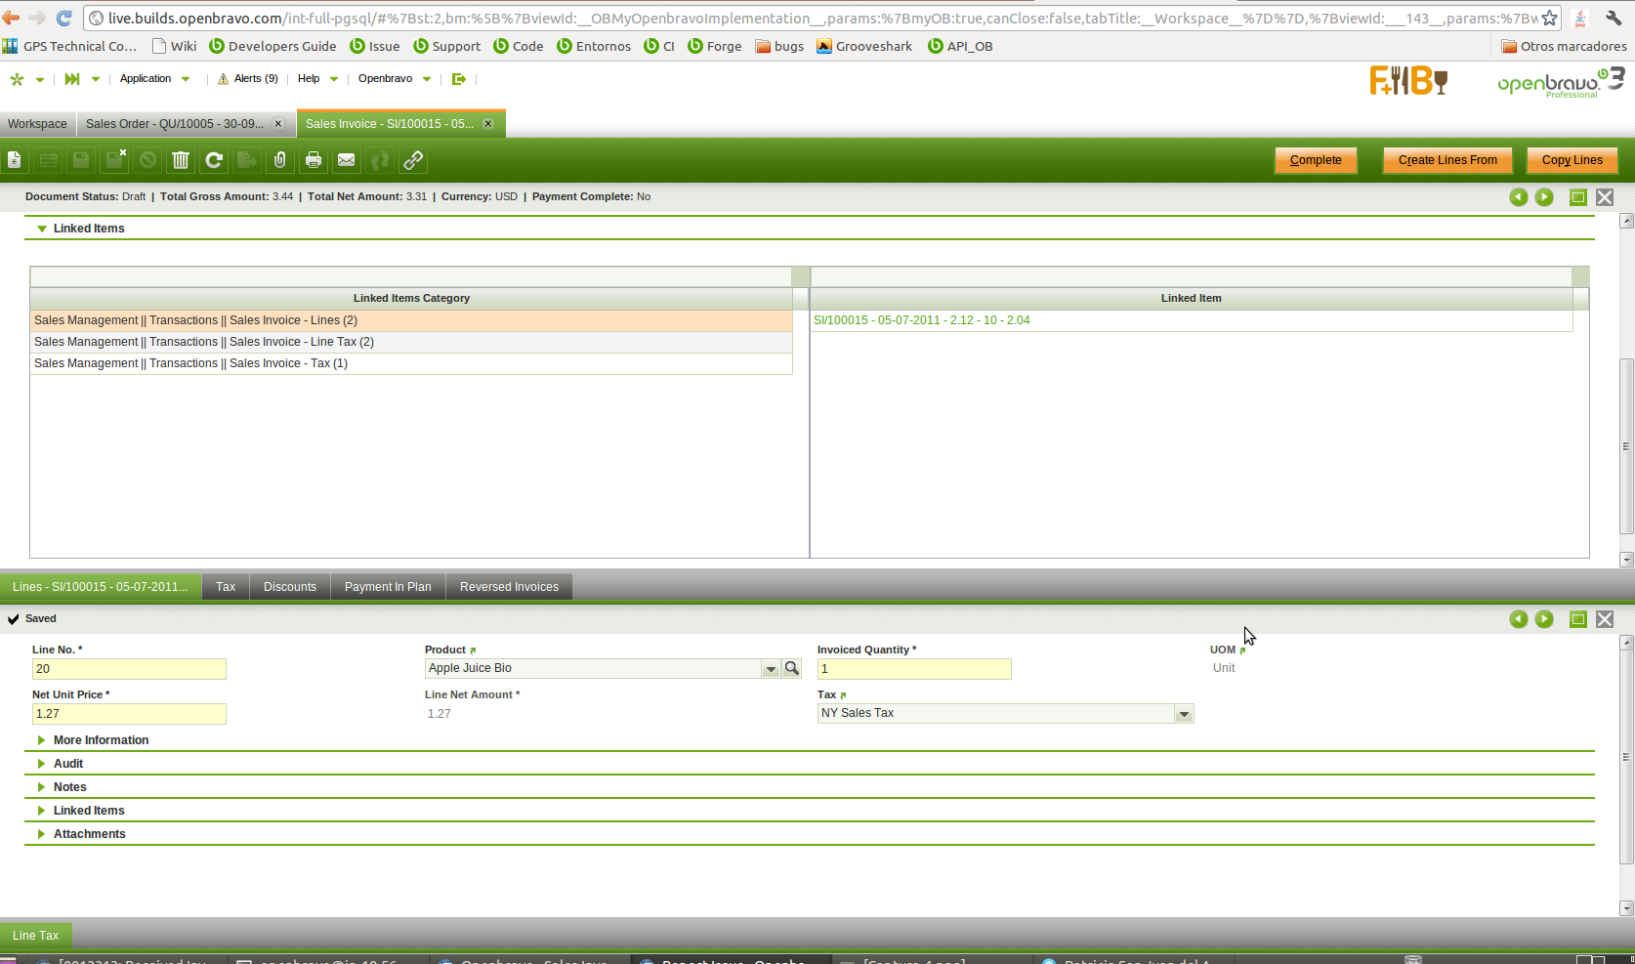Screen dimensions: 1635x964
Task: Click the print record icon
Action: [314, 160]
